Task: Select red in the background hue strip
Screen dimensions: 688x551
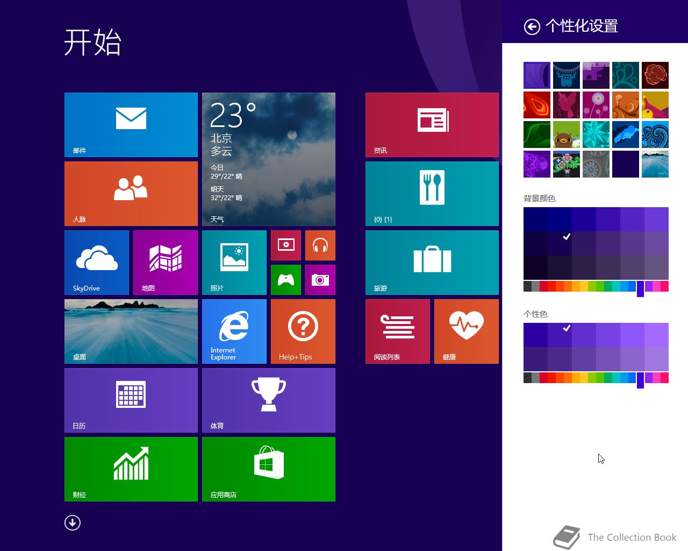Action: coord(543,286)
